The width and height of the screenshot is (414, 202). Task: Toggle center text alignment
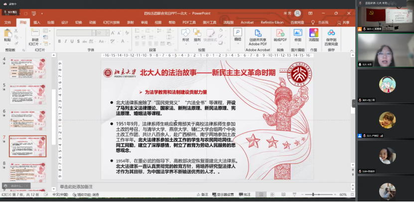143,43
